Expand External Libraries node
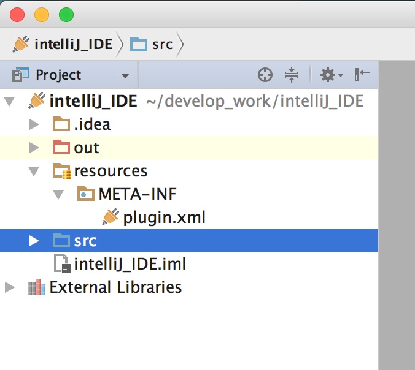This screenshot has width=415, height=370. point(10,287)
